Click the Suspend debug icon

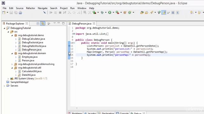55,13
